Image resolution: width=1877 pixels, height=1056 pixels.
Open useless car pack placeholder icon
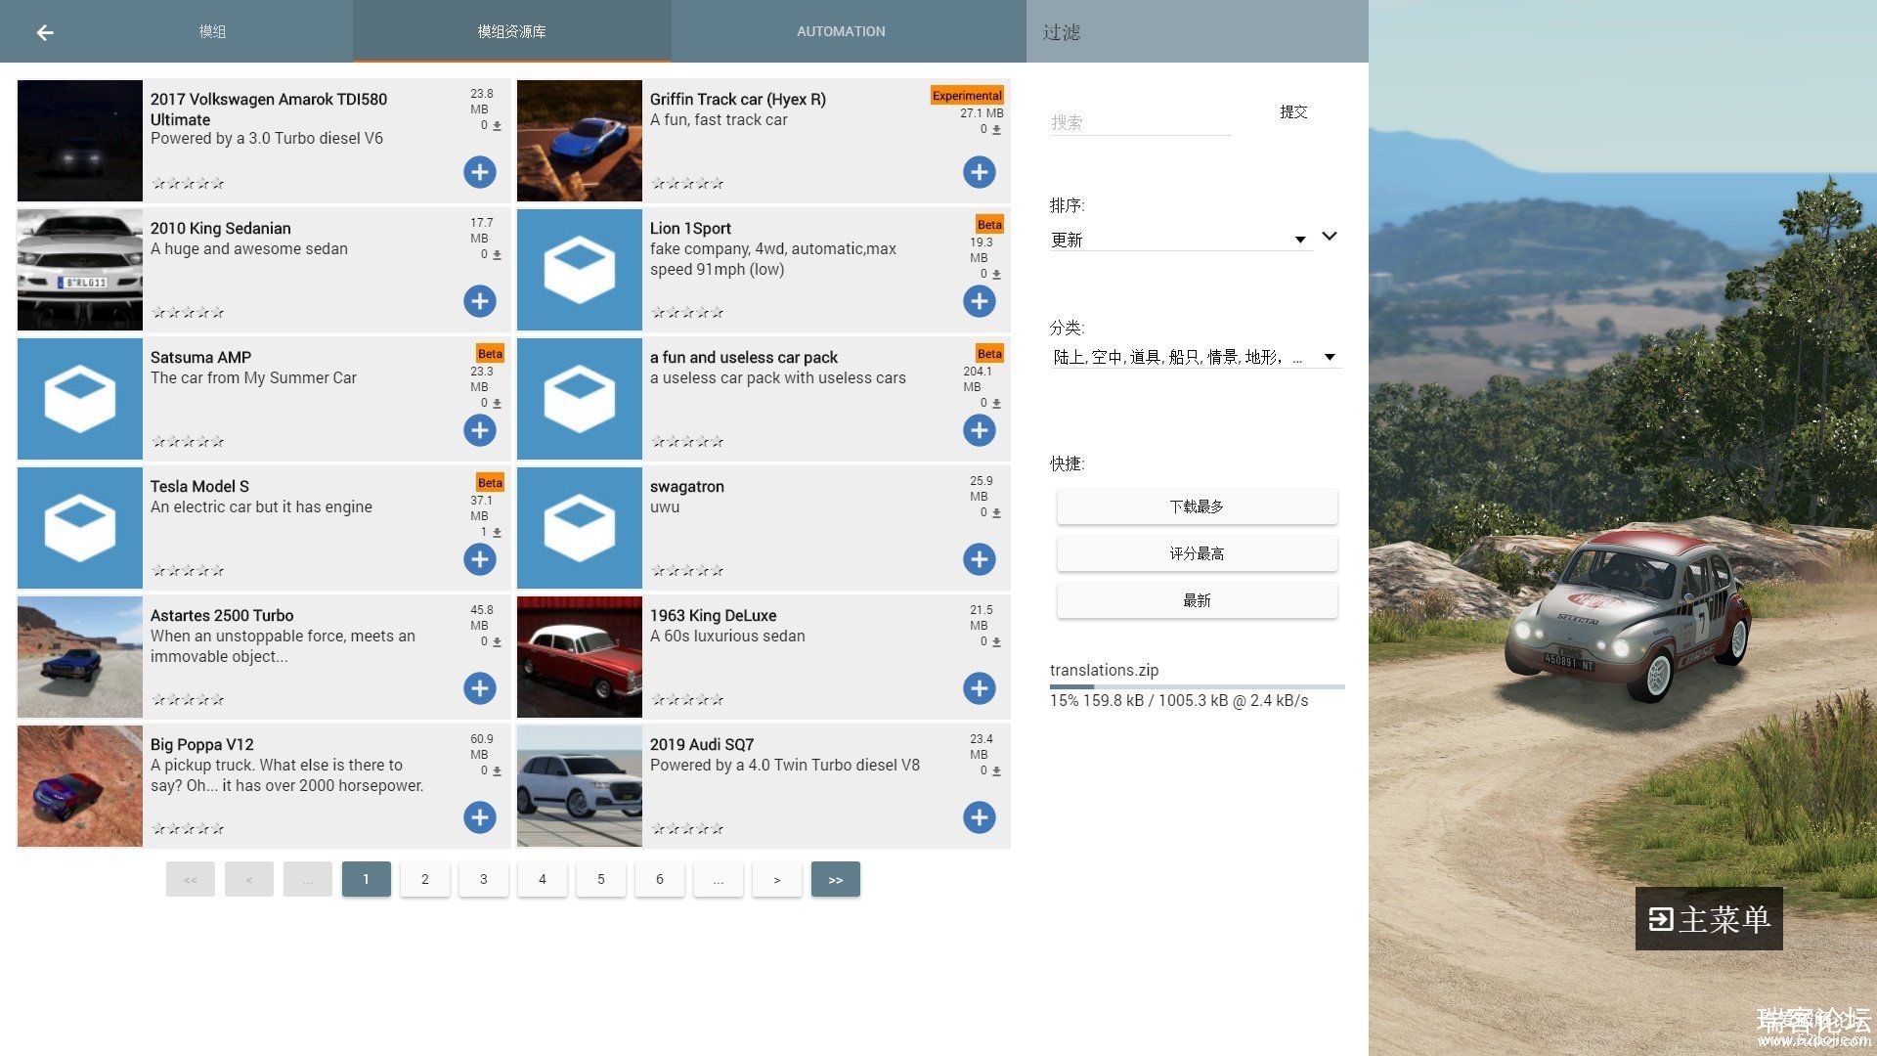580,399
